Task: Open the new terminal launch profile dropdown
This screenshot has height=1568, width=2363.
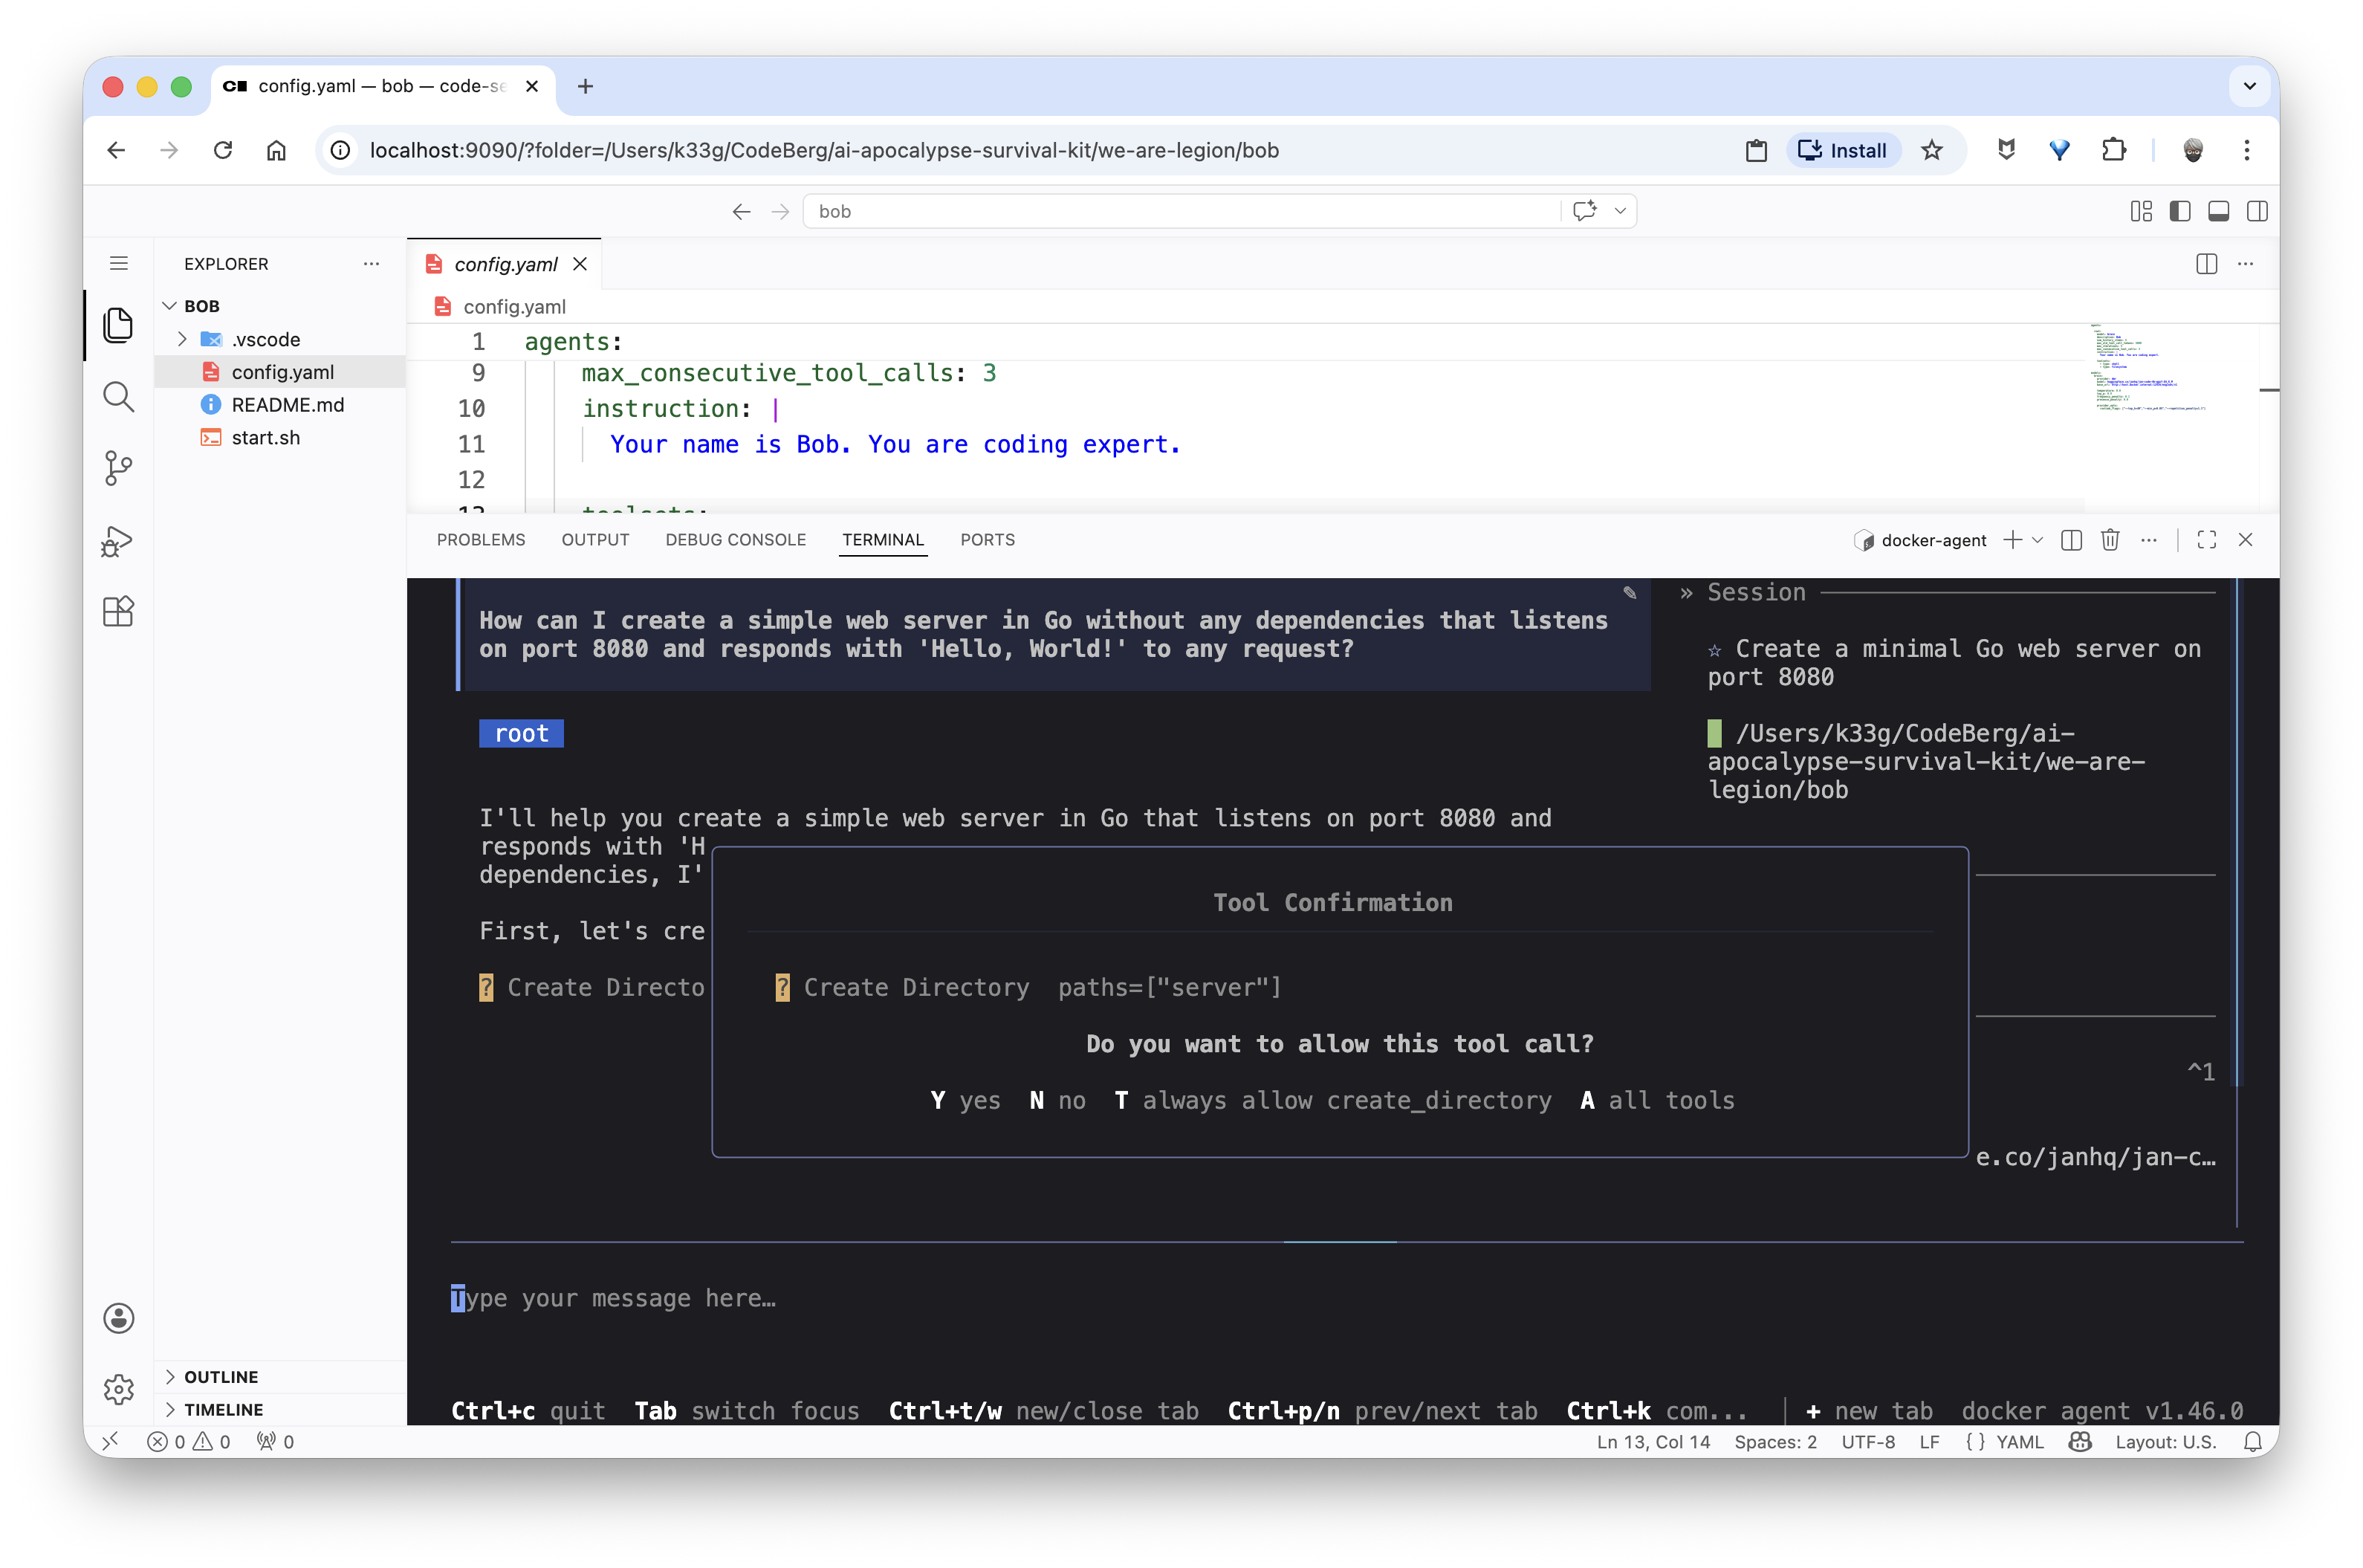Action: [2038, 540]
